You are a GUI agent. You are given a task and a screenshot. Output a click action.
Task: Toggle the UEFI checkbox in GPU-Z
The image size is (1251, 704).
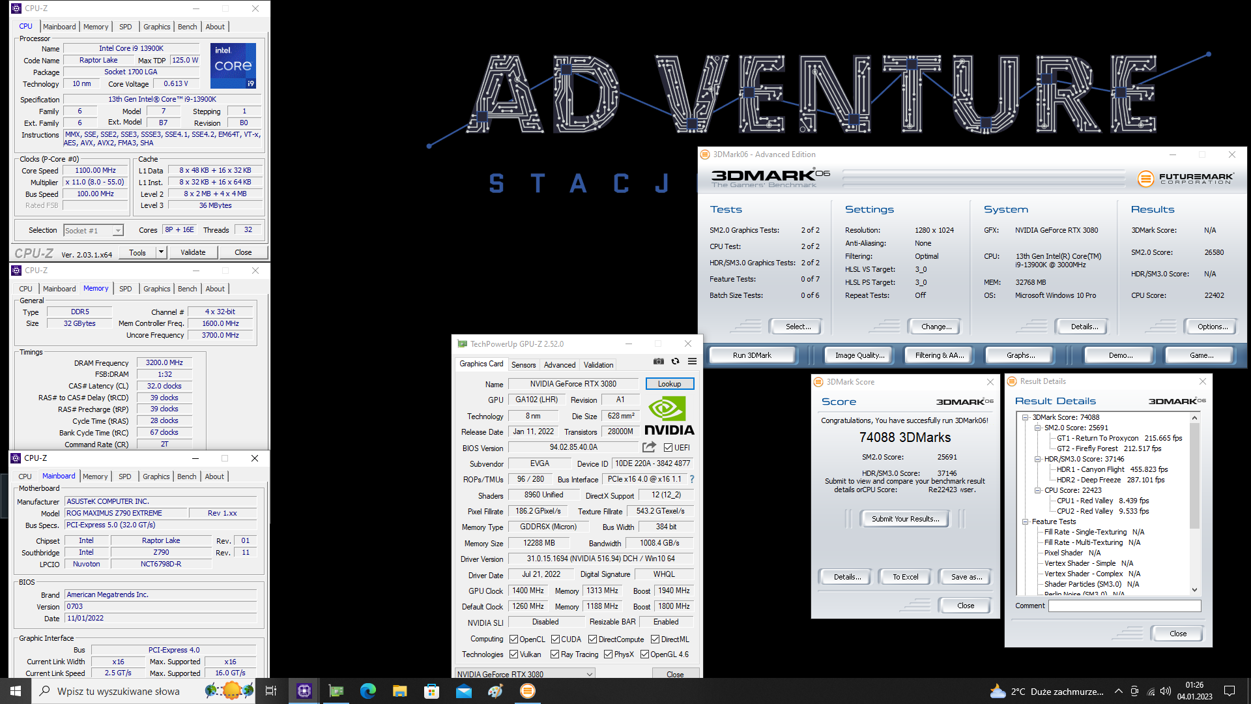pyautogui.click(x=668, y=448)
